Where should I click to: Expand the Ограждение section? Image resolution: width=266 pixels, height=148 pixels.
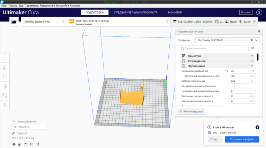pyautogui.click(x=217, y=61)
